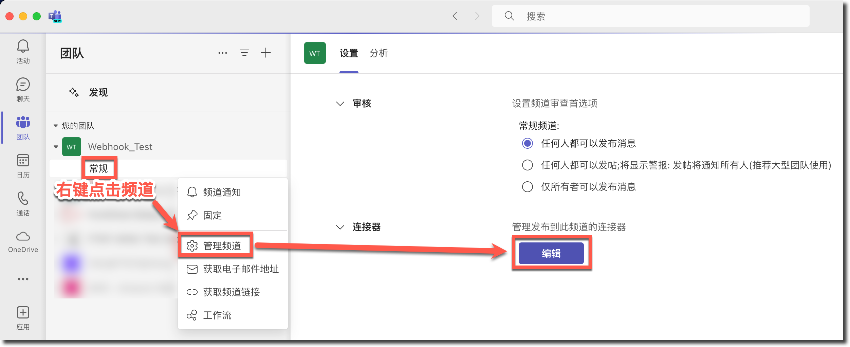Switch to the 分析 tab
The width and height of the screenshot is (850, 347).
[x=378, y=53]
